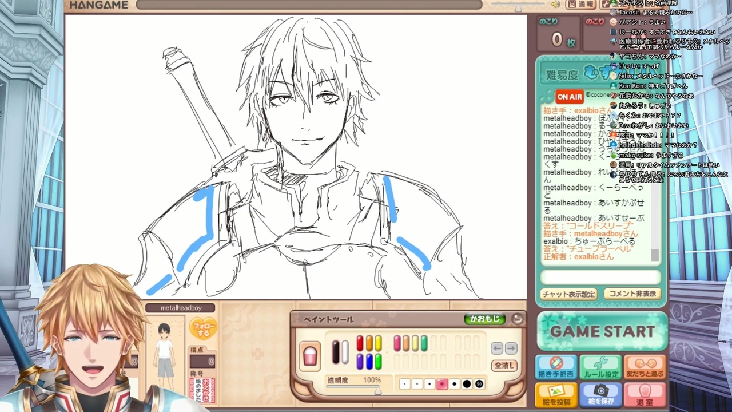
Task: Click the speaker volume icon
Action: pyautogui.click(x=555, y=5)
